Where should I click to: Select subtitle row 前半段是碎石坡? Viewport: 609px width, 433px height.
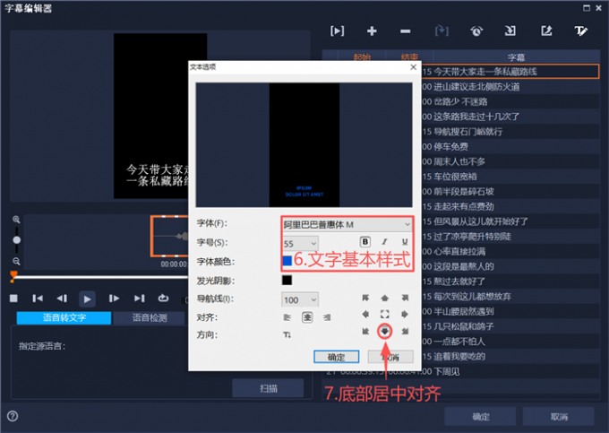click(510, 191)
